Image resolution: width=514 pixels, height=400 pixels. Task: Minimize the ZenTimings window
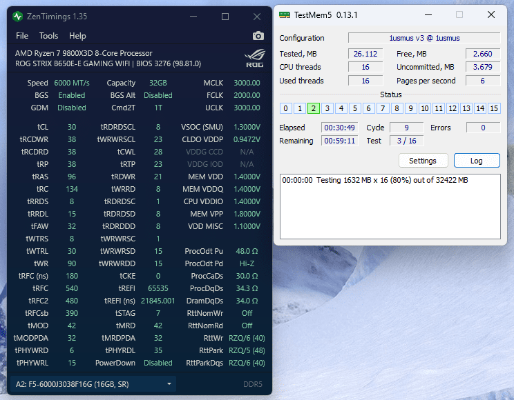[x=193, y=17]
